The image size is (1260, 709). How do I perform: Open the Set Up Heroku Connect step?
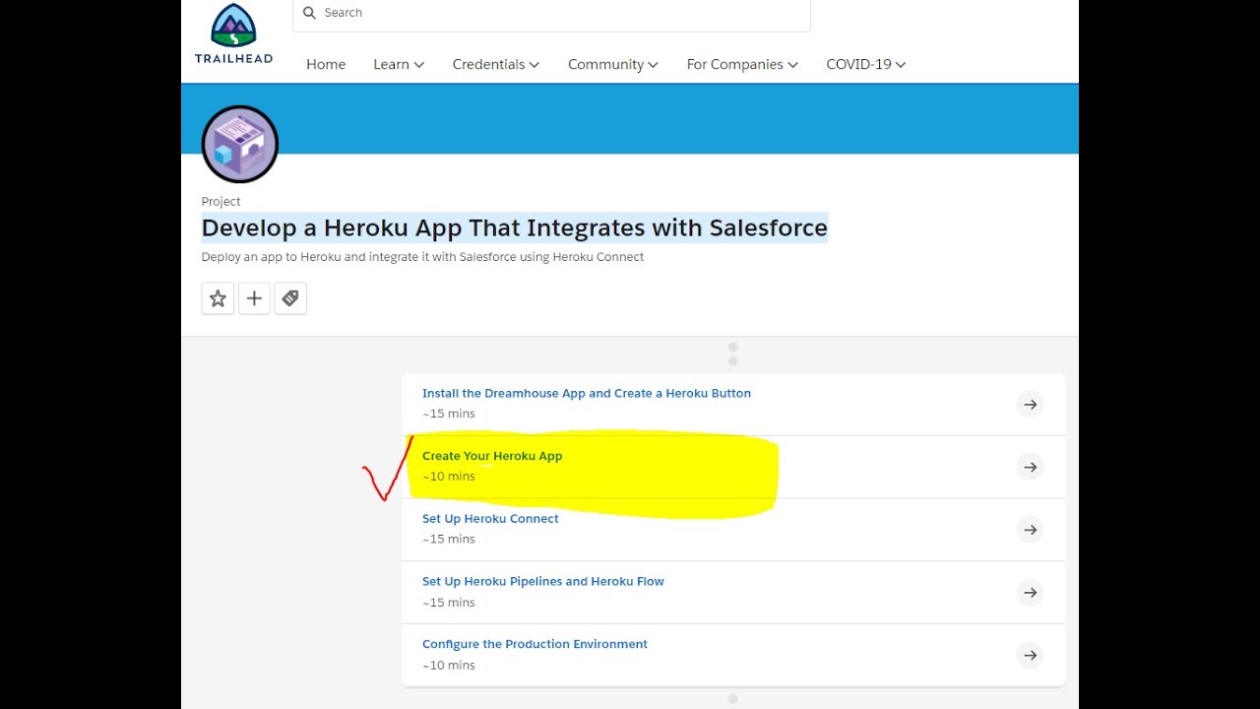tap(490, 519)
